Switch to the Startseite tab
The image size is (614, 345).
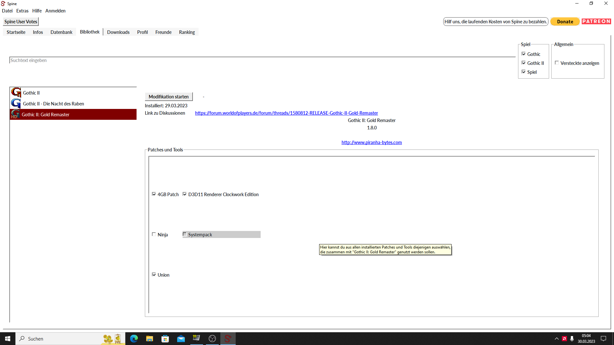[16, 32]
